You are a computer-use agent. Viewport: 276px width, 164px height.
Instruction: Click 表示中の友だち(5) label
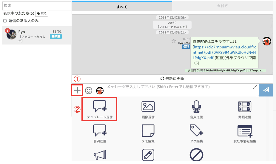[x=19, y=13]
